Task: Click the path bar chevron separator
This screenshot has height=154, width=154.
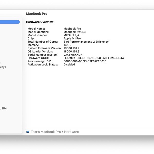Action: (62, 132)
